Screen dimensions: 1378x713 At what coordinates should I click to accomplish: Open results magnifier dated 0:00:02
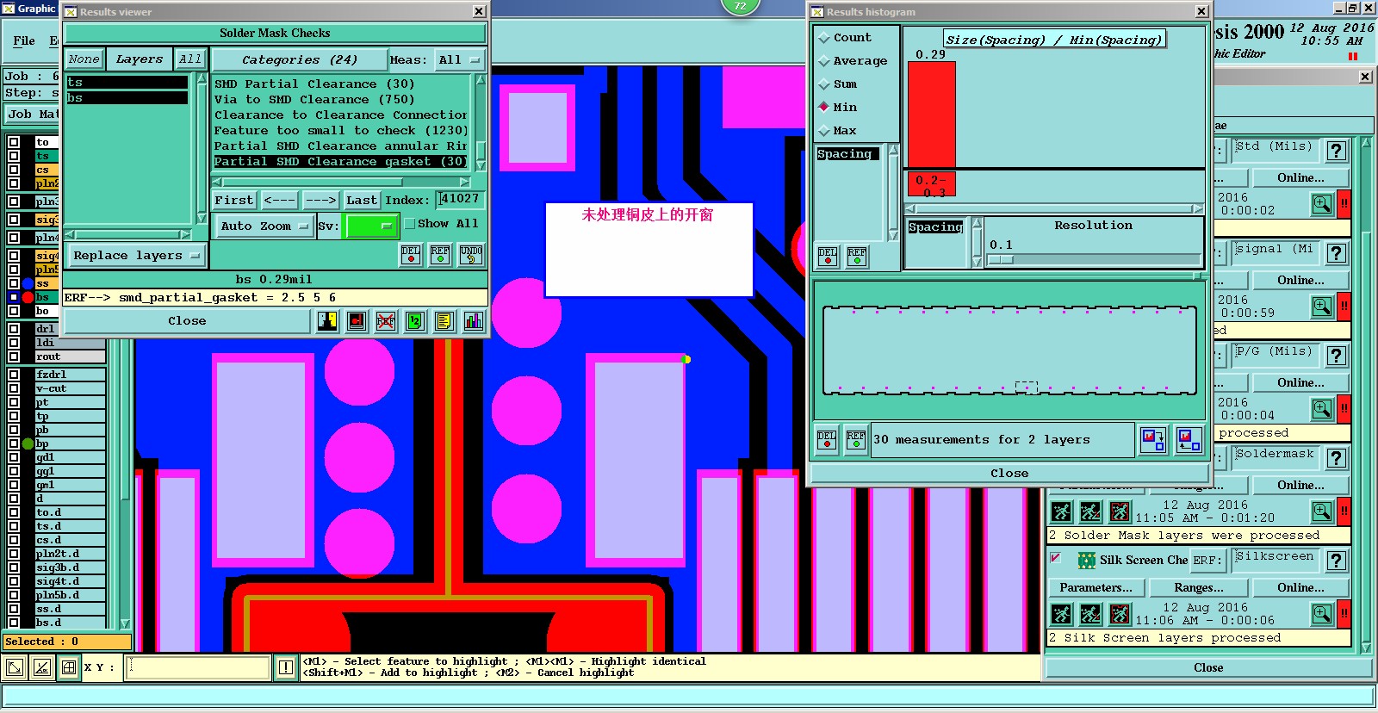[x=1322, y=204]
